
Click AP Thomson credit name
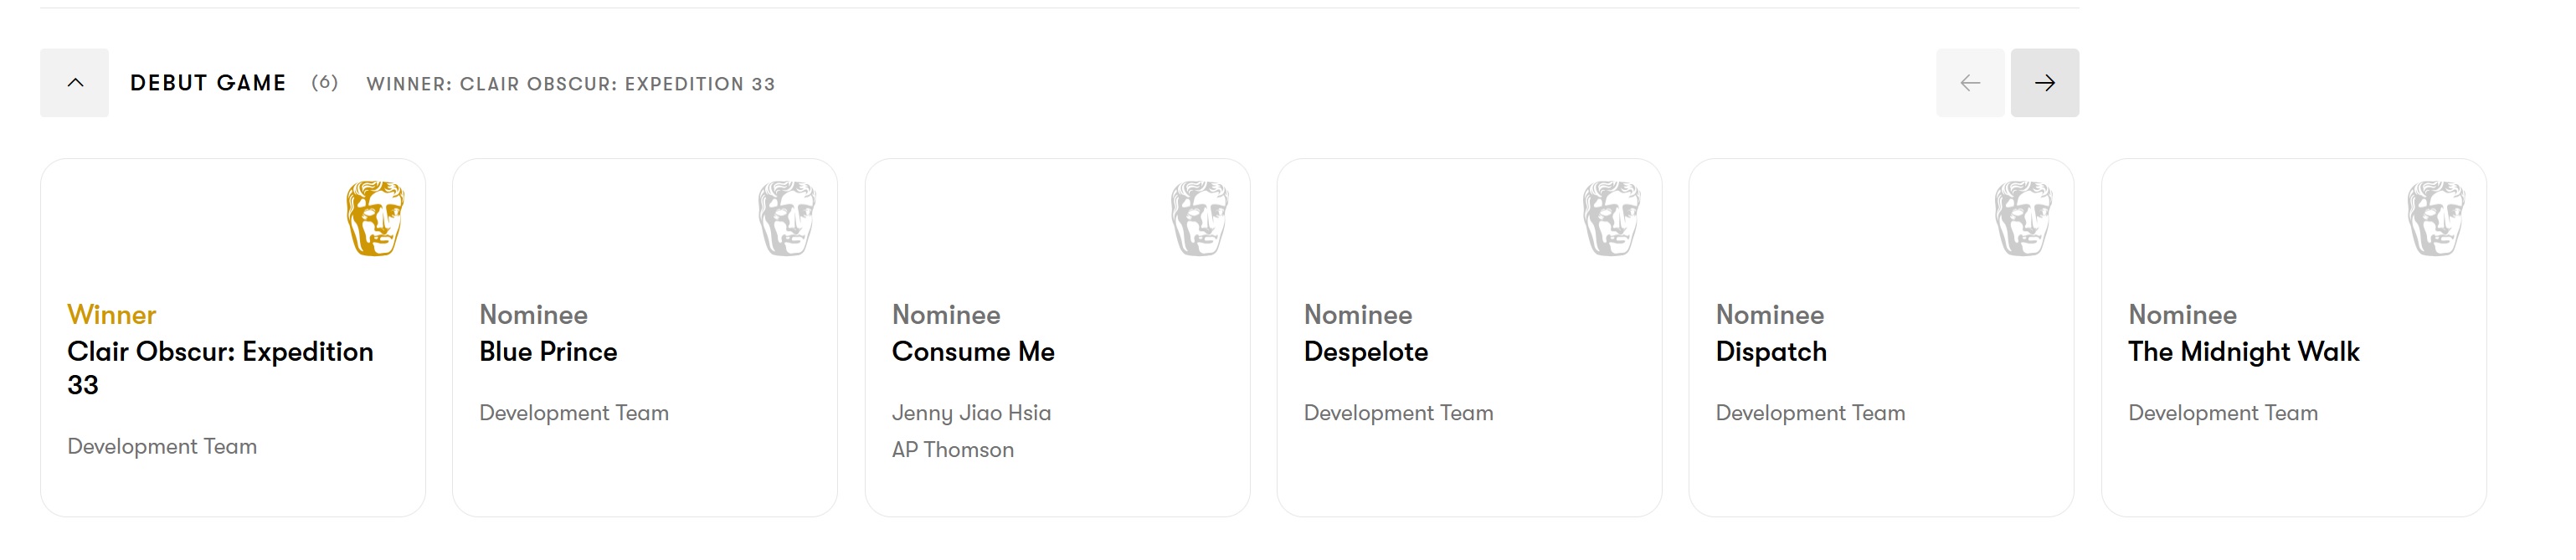tap(952, 450)
